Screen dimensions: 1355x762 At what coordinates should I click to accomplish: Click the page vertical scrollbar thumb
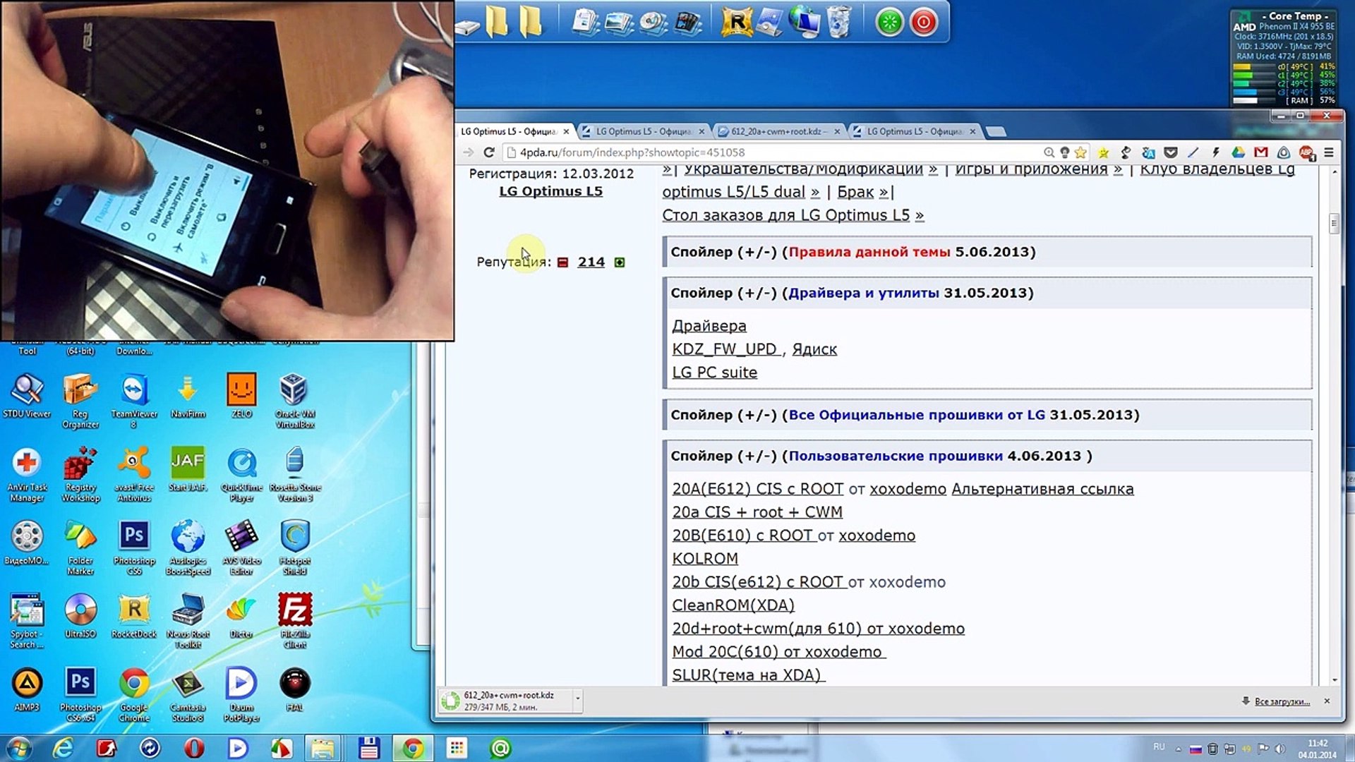(x=1333, y=224)
